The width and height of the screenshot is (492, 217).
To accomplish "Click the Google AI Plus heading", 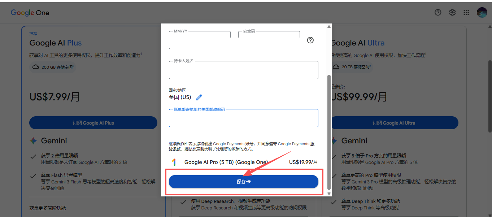I will (56, 43).
